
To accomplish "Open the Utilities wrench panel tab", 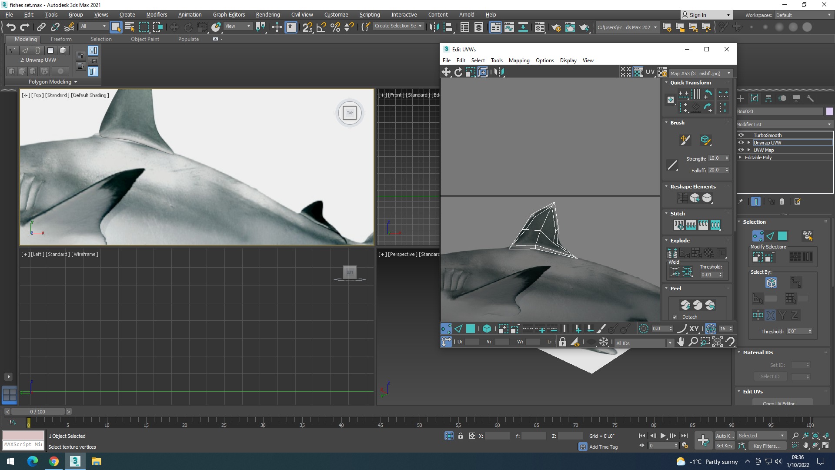I will [x=810, y=98].
